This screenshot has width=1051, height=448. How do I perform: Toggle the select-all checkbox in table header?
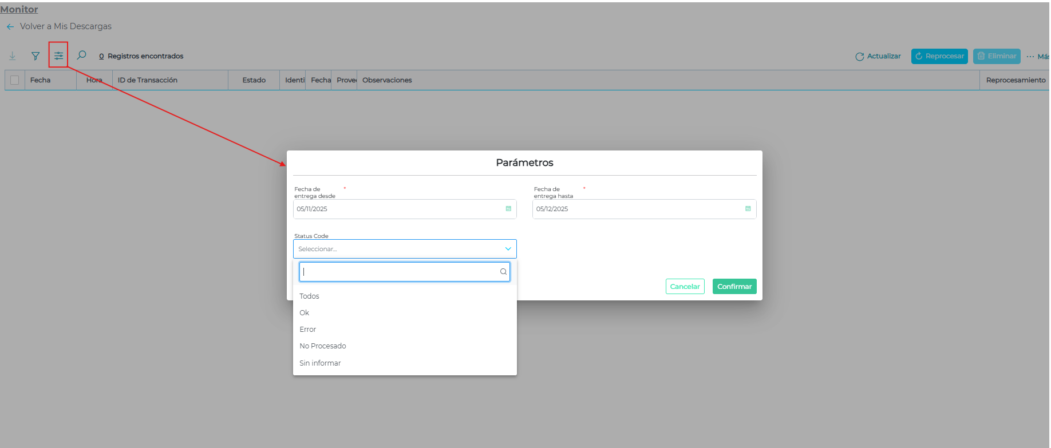[x=15, y=80]
